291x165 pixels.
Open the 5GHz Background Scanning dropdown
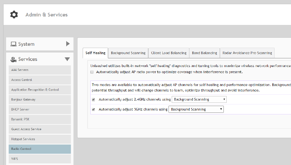coord(196,110)
